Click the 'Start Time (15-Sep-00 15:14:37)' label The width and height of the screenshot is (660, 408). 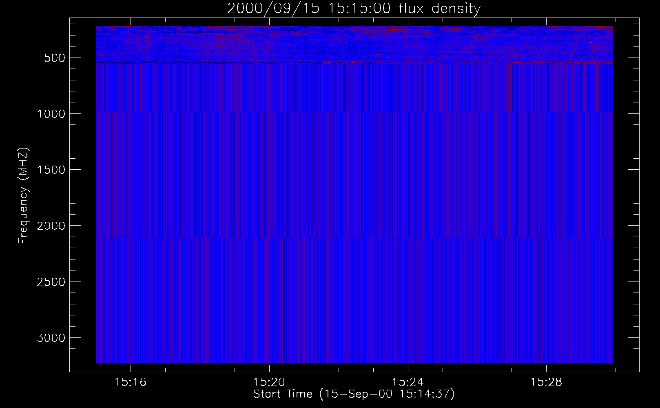[x=354, y=394]
